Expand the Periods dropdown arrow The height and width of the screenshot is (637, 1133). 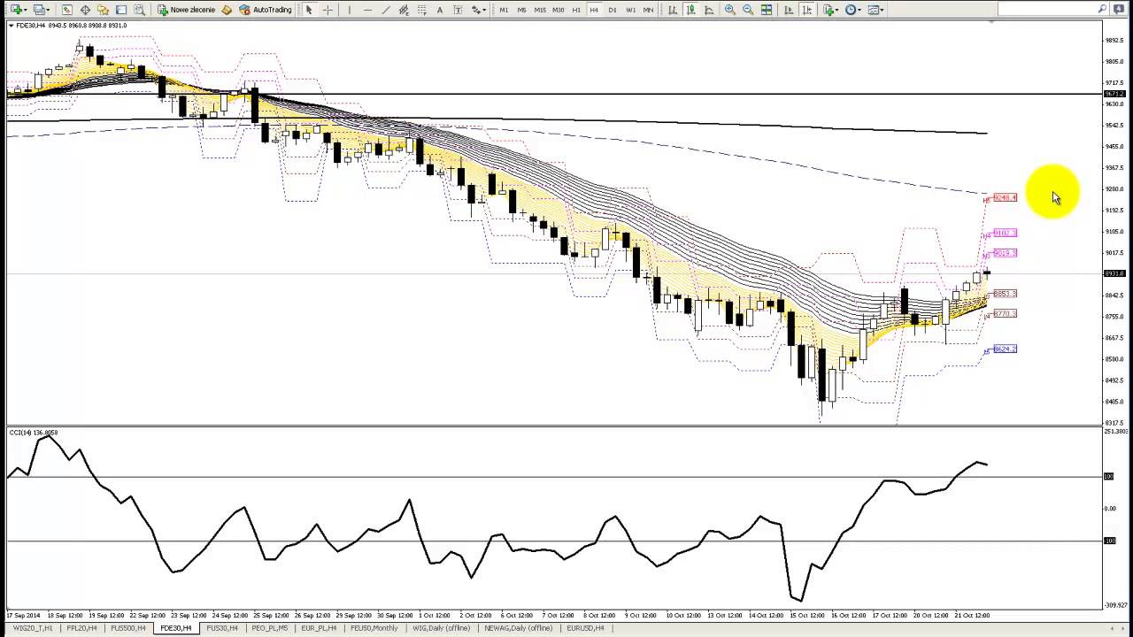click(x=860, y=10)
